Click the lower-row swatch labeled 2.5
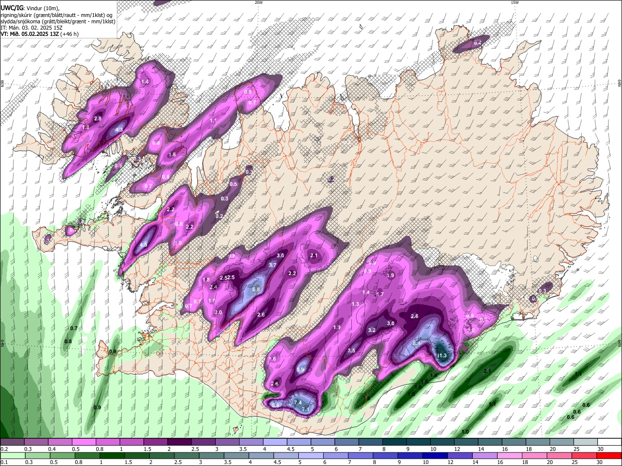The height and width of the screenshot is (466, 622). click(186, 455)
